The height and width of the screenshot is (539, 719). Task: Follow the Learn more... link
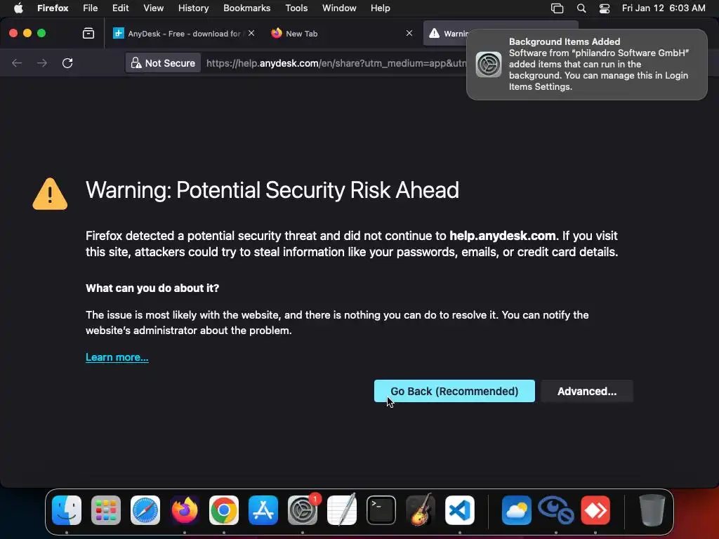click(x=117, y=357)
